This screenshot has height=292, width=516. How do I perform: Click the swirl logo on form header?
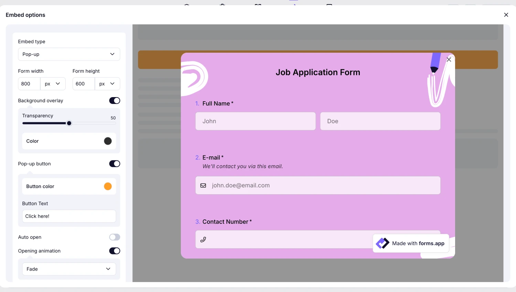click(x=194, y=78)
